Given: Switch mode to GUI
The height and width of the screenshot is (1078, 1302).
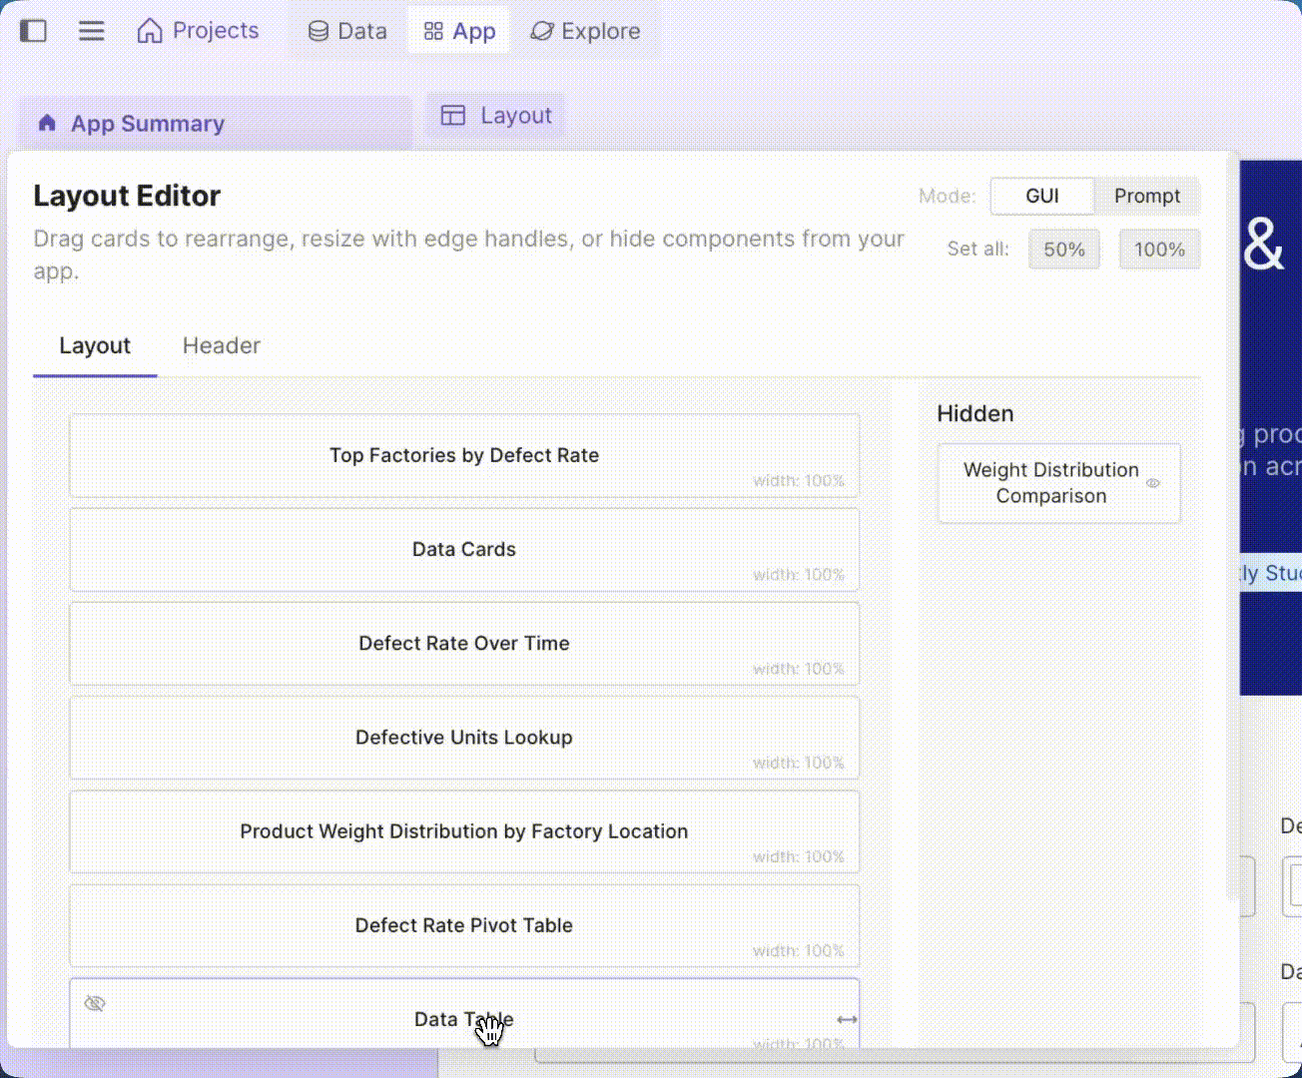Looking at the screenshot, I should [x=1041, y=197].
